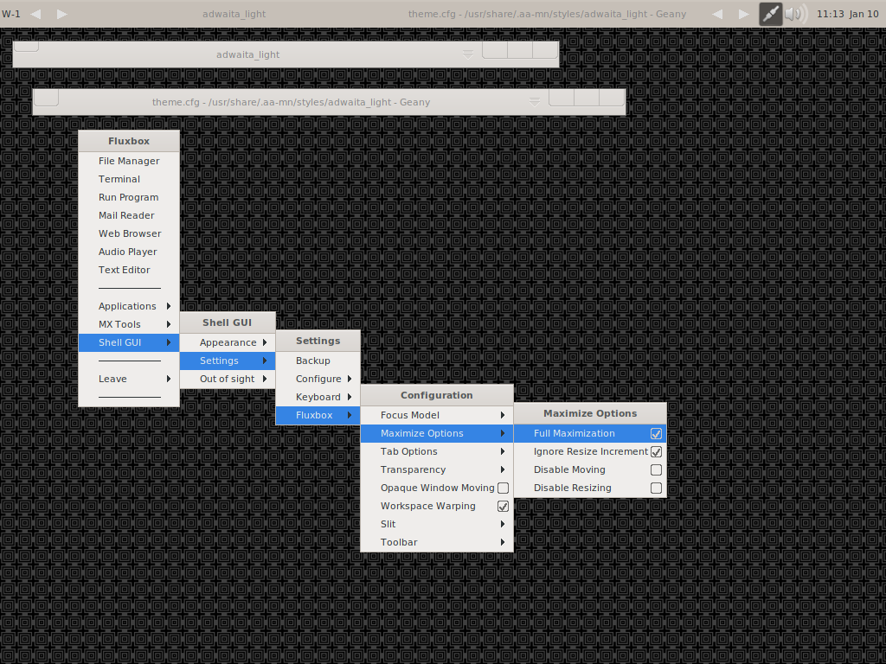Select highlighted Maximize Options entry
886x664 pixels.
pos(437,433)
